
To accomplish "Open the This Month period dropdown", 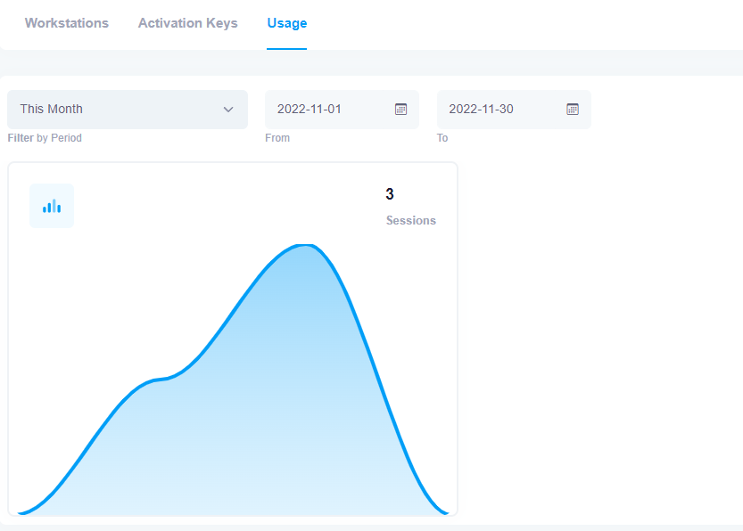I will coord(128,110).
